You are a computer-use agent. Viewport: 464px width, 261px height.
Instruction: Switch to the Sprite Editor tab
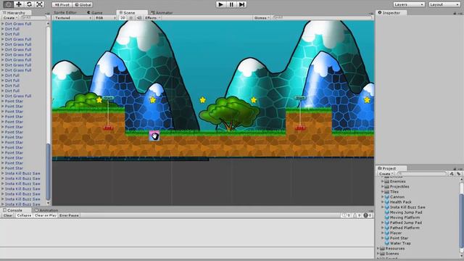click(x=65, y=12)
